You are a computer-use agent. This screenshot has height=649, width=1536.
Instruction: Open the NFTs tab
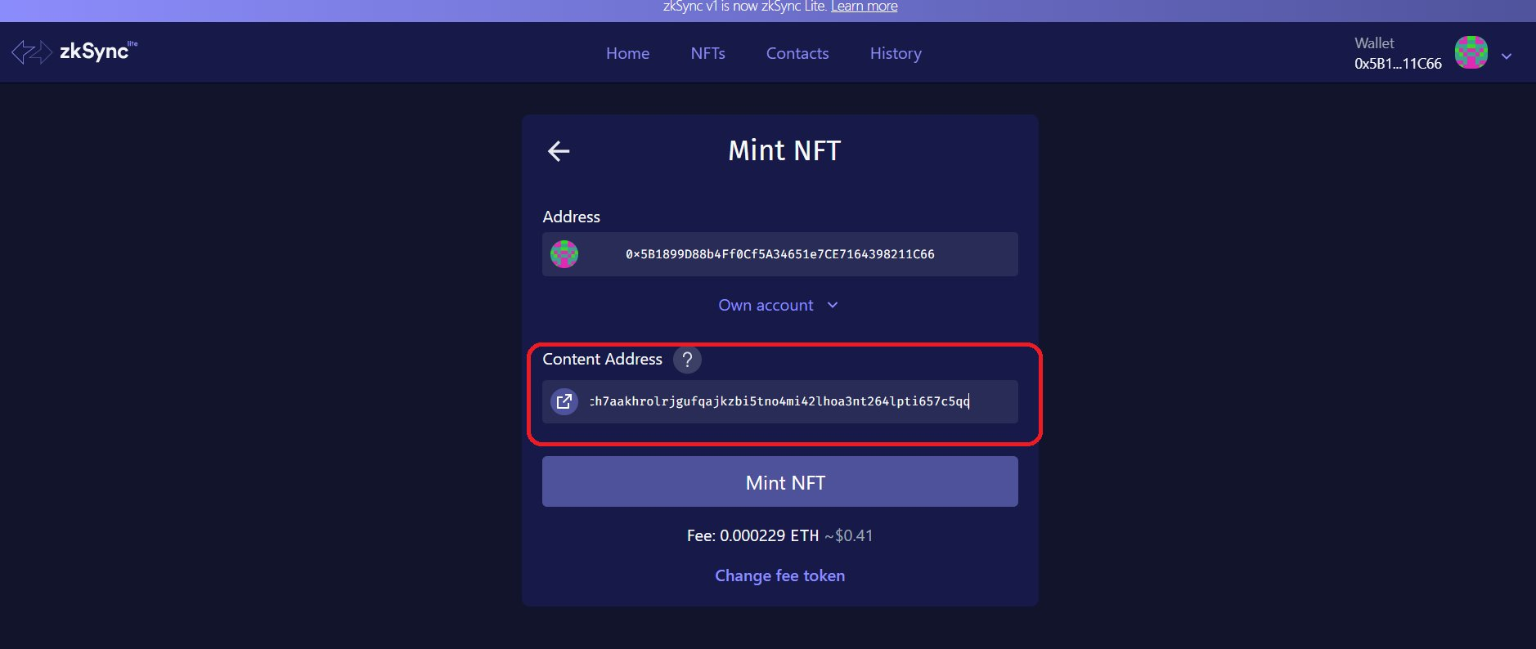point(707,53)
